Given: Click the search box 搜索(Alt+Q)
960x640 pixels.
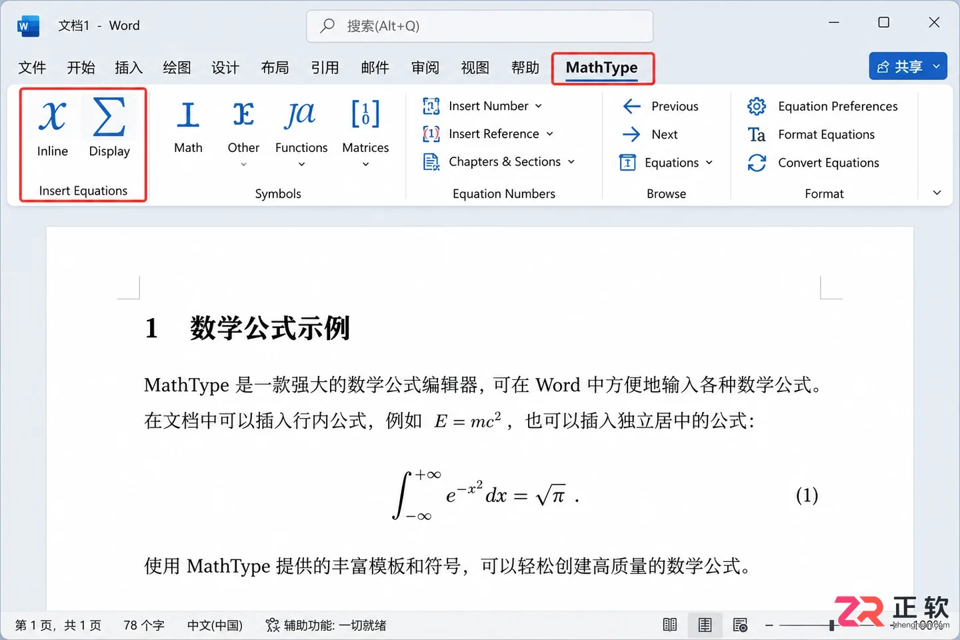Looking at the screenshot, I should [480, 26].
